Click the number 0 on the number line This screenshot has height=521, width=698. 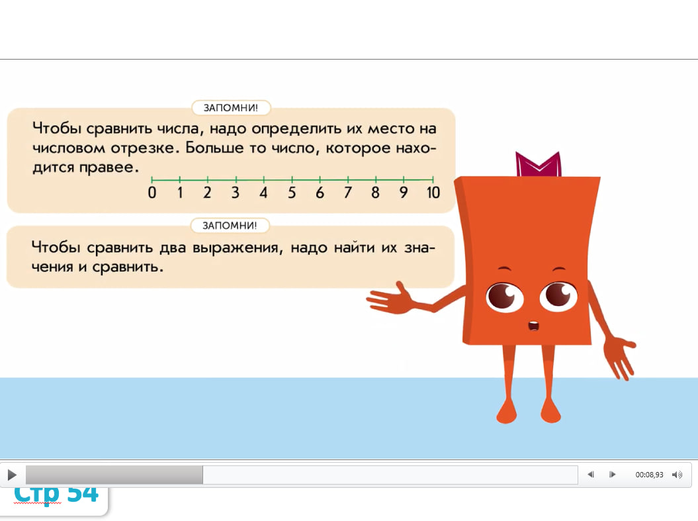[x=152, y=193]
